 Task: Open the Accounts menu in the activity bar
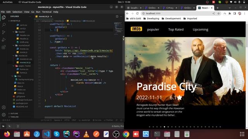pos(3,107)
